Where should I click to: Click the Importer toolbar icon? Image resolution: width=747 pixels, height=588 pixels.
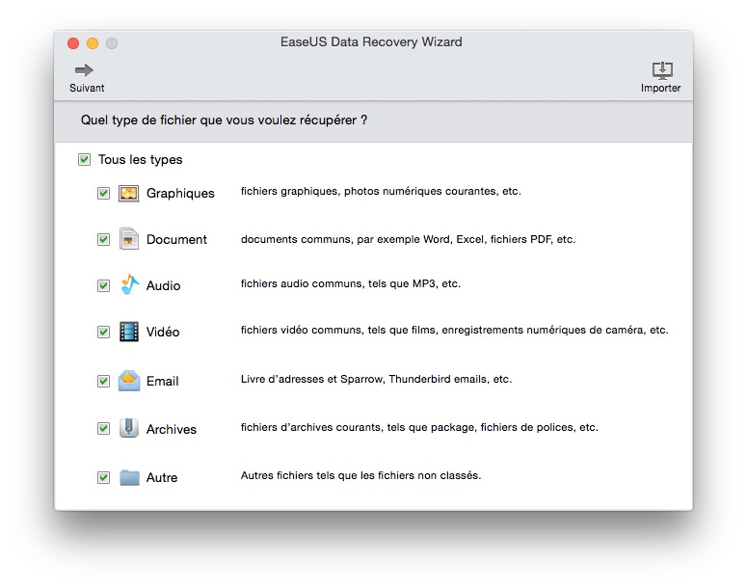pos(662,70)
